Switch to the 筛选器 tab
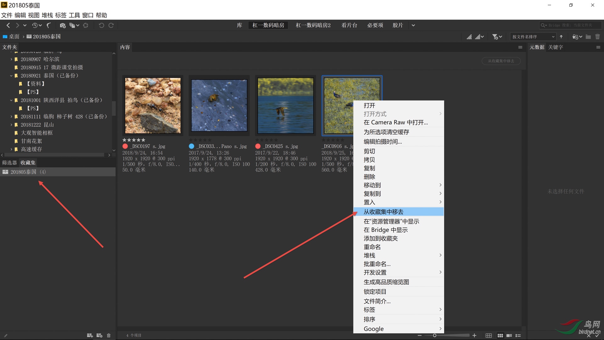 point(9,163)
